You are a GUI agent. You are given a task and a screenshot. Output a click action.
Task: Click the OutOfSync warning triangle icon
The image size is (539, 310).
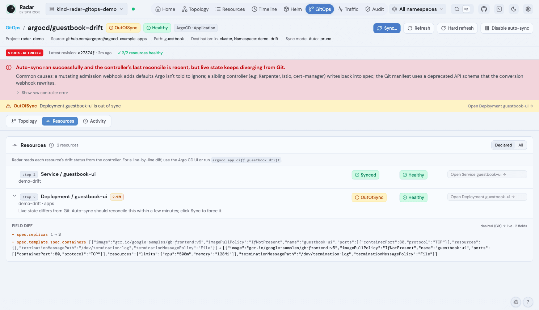tap(8, 106)
